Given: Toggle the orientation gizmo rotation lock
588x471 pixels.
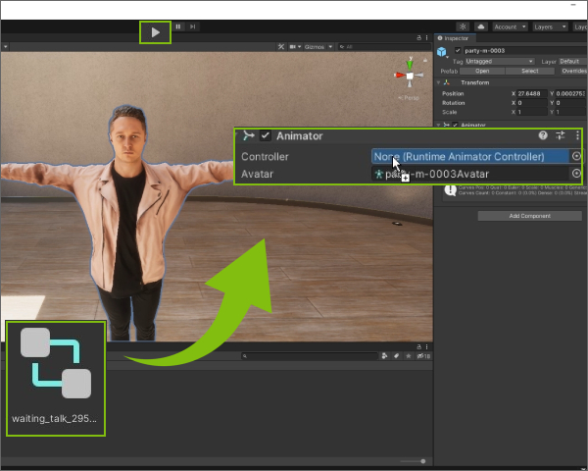Looking at the screenshot, I should click(x=425, y=60).
